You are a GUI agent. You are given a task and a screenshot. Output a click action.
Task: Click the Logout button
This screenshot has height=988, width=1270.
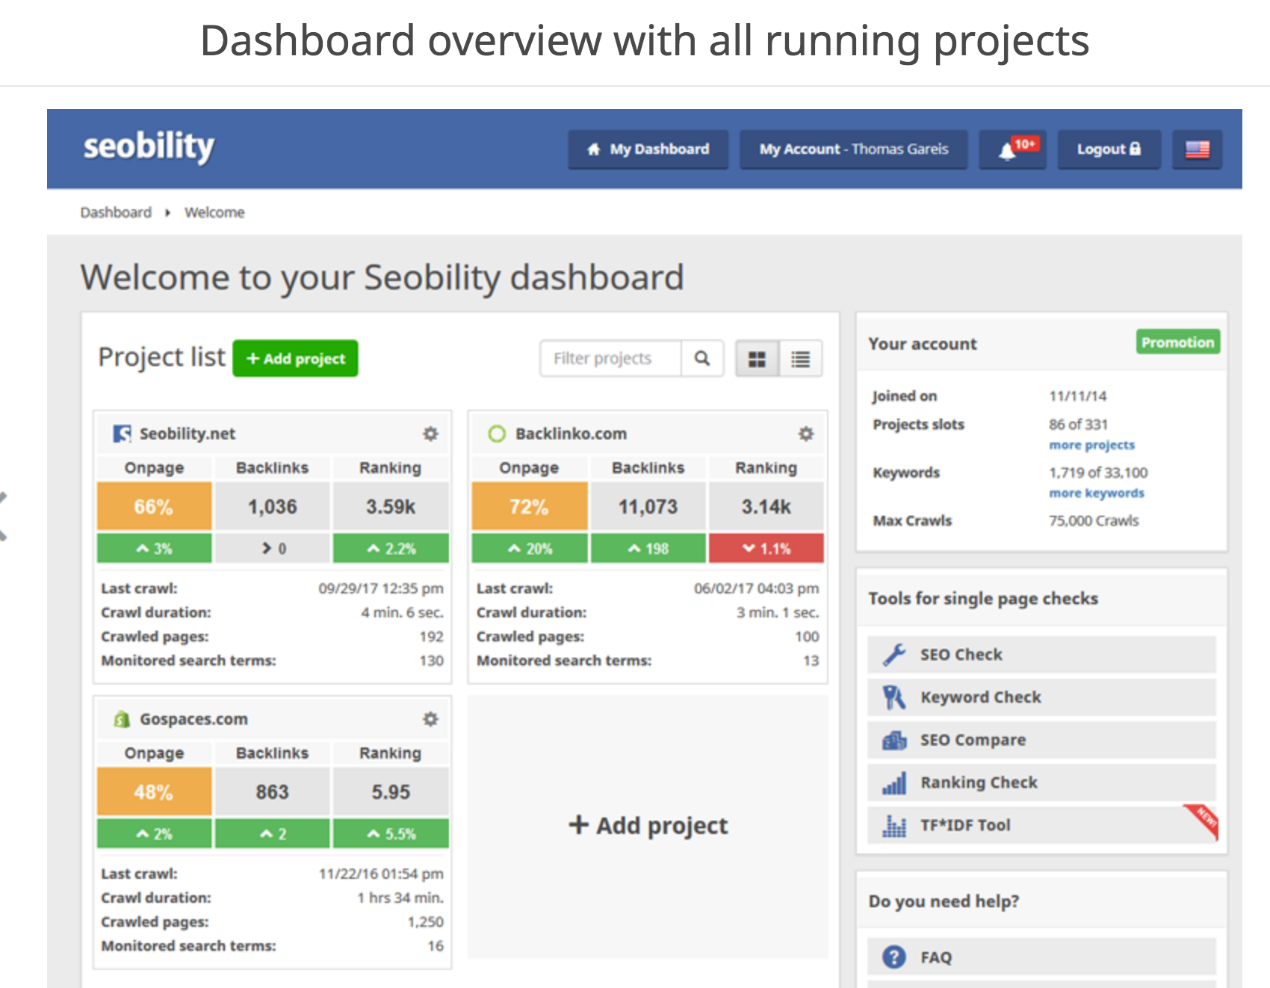pyautogui.click(x=1109, y=149)
